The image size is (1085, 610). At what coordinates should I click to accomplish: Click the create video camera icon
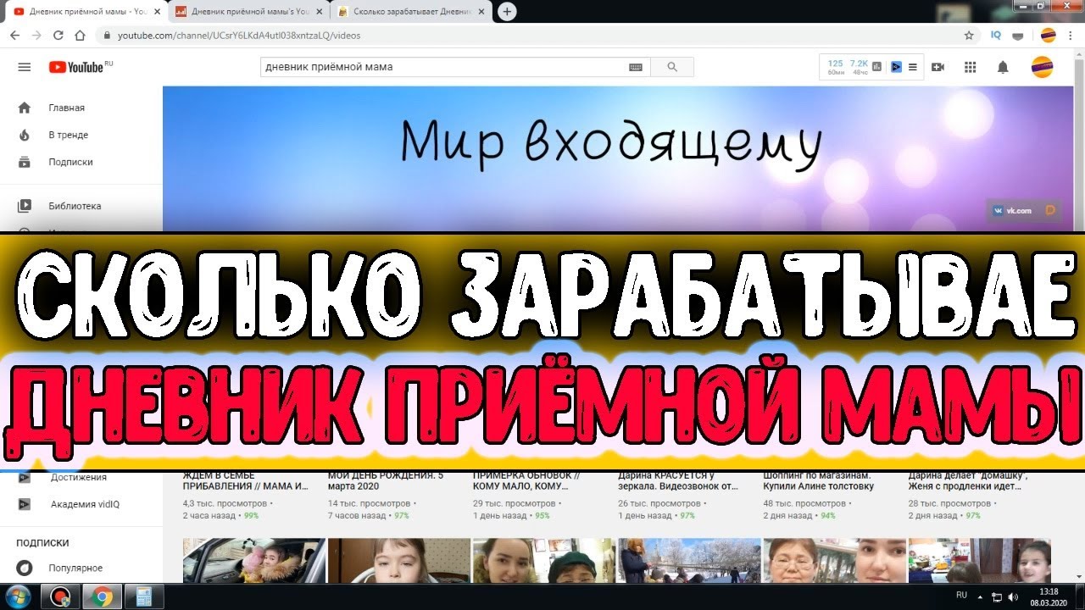938,67
